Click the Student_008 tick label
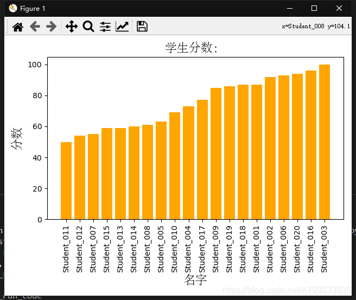 [147, 249]
